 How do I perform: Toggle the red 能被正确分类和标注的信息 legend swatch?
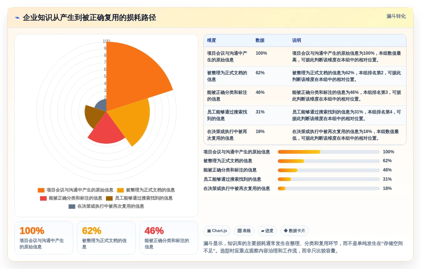[x=43, y=198]
